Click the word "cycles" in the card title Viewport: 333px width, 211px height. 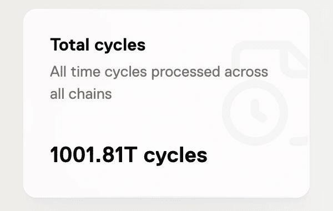coord(120,46)
